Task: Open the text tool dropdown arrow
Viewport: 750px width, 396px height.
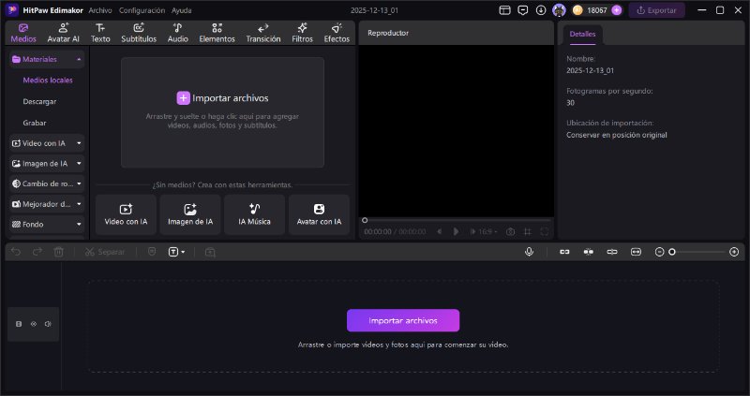Action: point(183,252)
